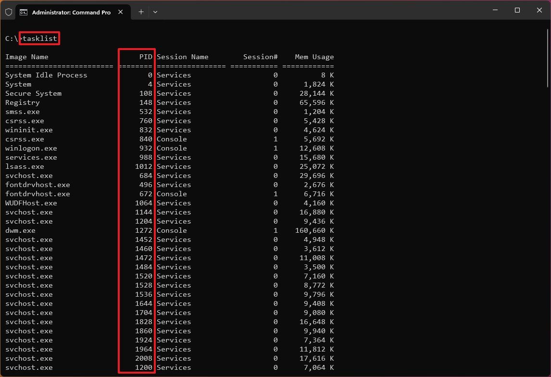Click the Command Prompt icon on the tab

[25, 12]
